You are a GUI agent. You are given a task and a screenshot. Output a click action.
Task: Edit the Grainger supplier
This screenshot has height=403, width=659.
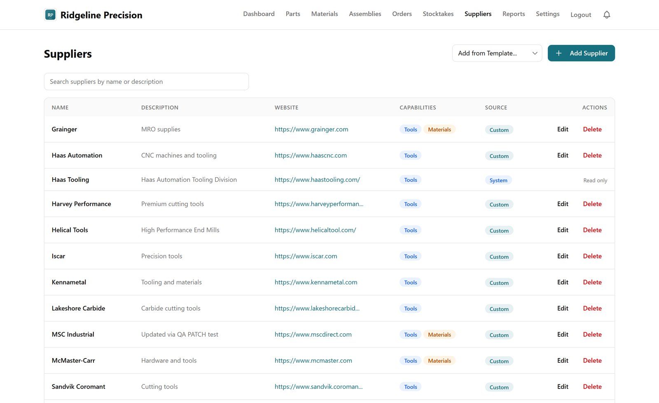563,129
